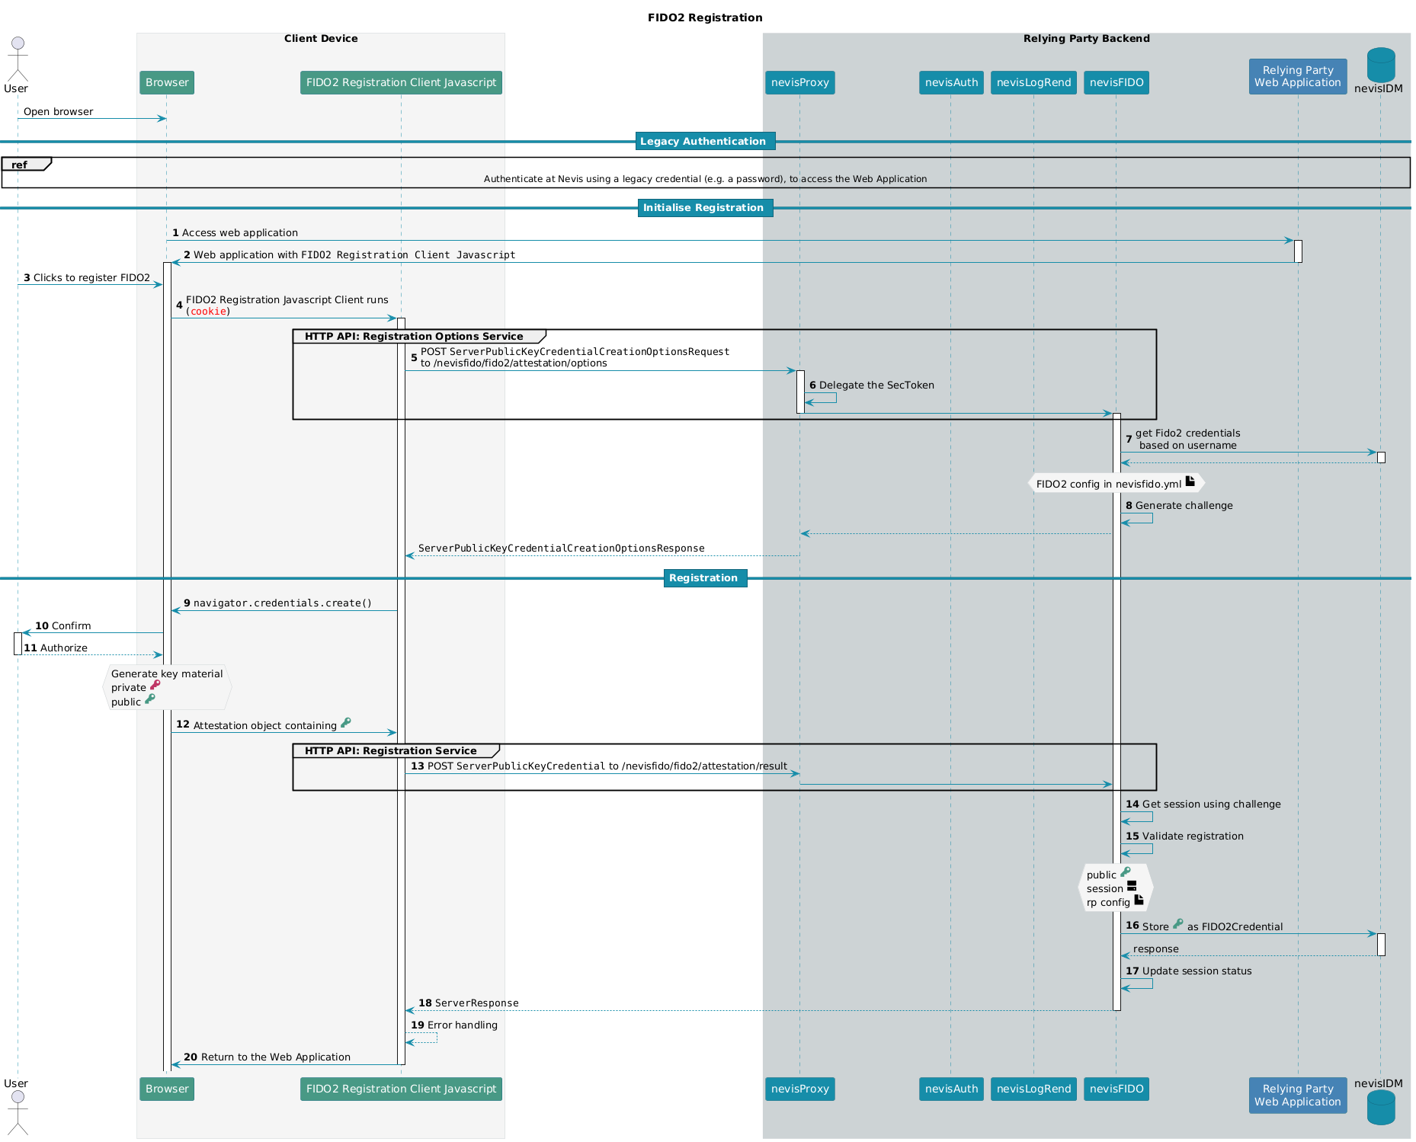Click the Initialise Registration divider label
The width and height of the screenshot is (1416, 1142).
[705, 207]
